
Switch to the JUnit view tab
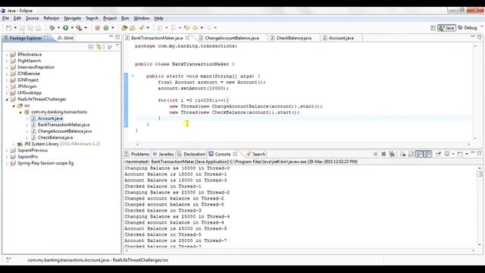[65, 38]
